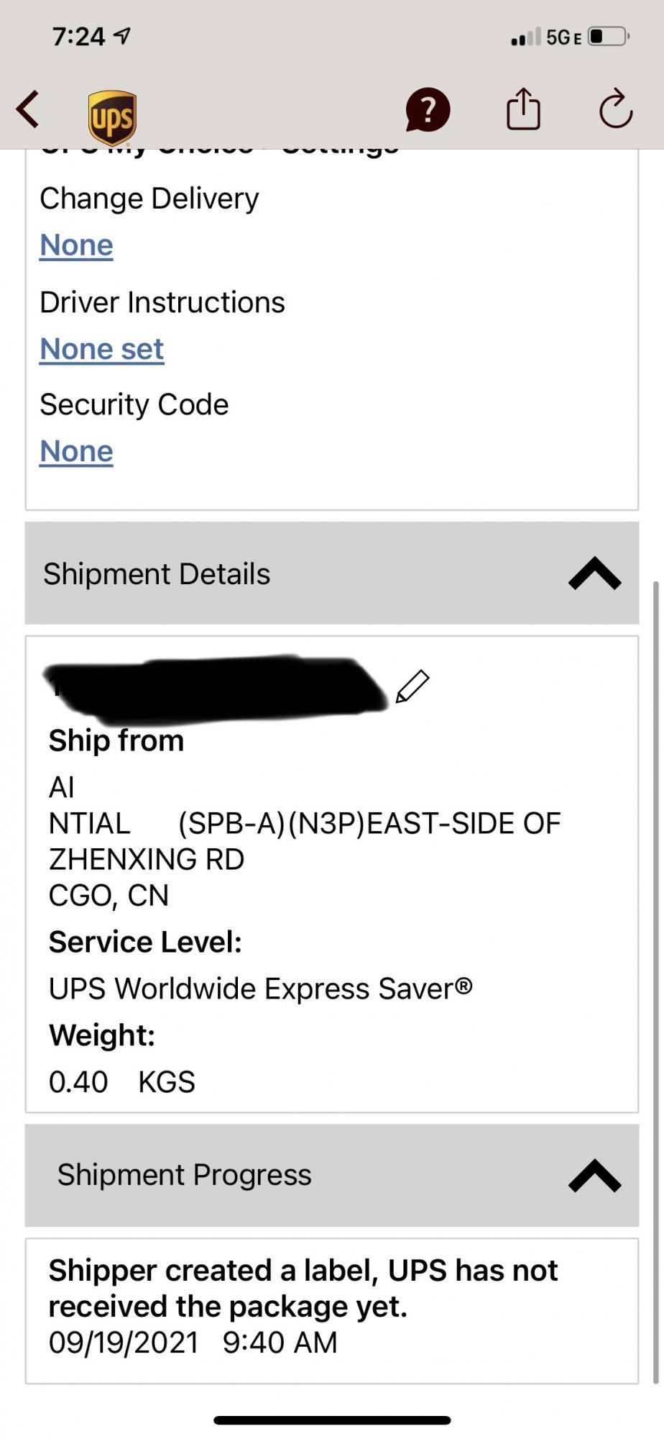The image size is (664, 1439).
Task: Tap the share icon
Action: [x=523, y=109]
